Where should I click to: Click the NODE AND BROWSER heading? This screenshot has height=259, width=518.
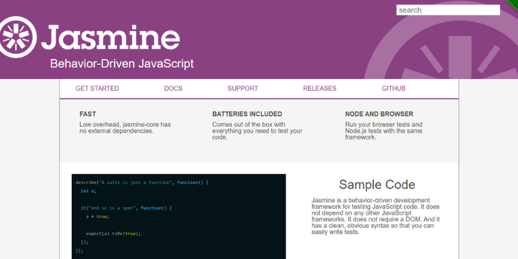click(x=379, y=114)
